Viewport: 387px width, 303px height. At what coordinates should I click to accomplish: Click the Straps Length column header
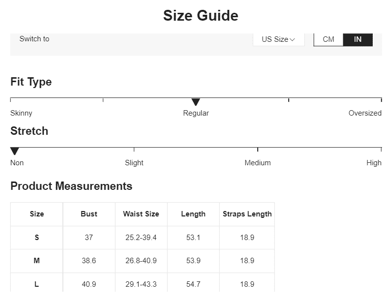pos(247,214)
